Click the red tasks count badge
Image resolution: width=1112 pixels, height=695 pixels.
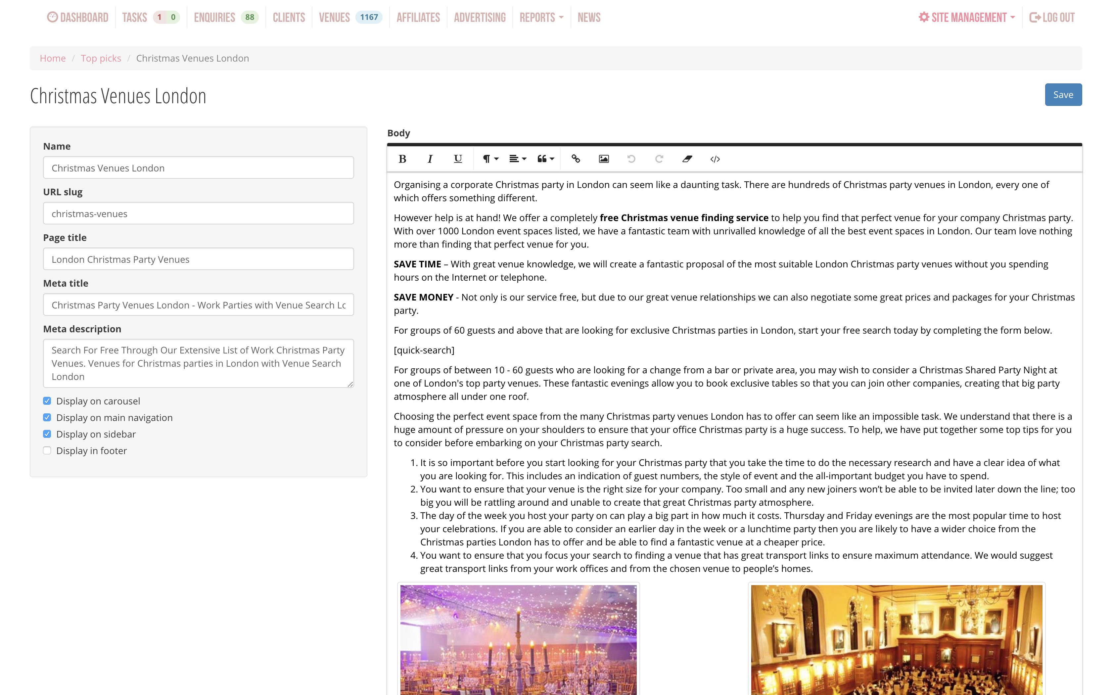tap(160, 18)
